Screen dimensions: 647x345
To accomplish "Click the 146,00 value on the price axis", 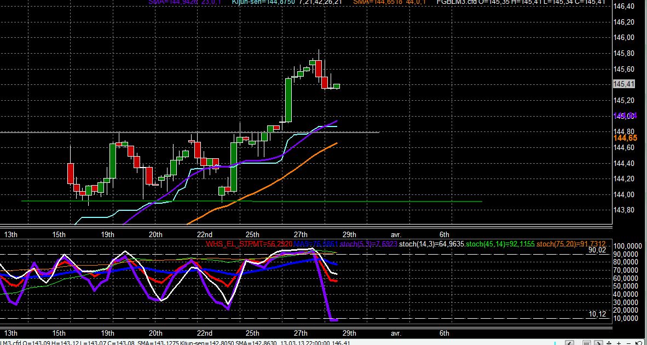I will point(625,38).
